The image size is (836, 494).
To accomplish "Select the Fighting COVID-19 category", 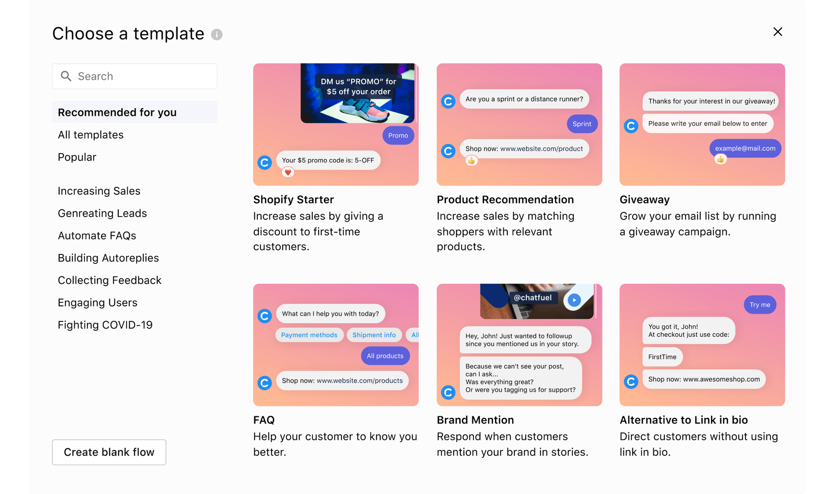I will click(x=105, y=325).
